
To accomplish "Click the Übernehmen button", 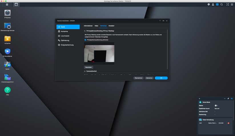I will [x=138, y=78].
